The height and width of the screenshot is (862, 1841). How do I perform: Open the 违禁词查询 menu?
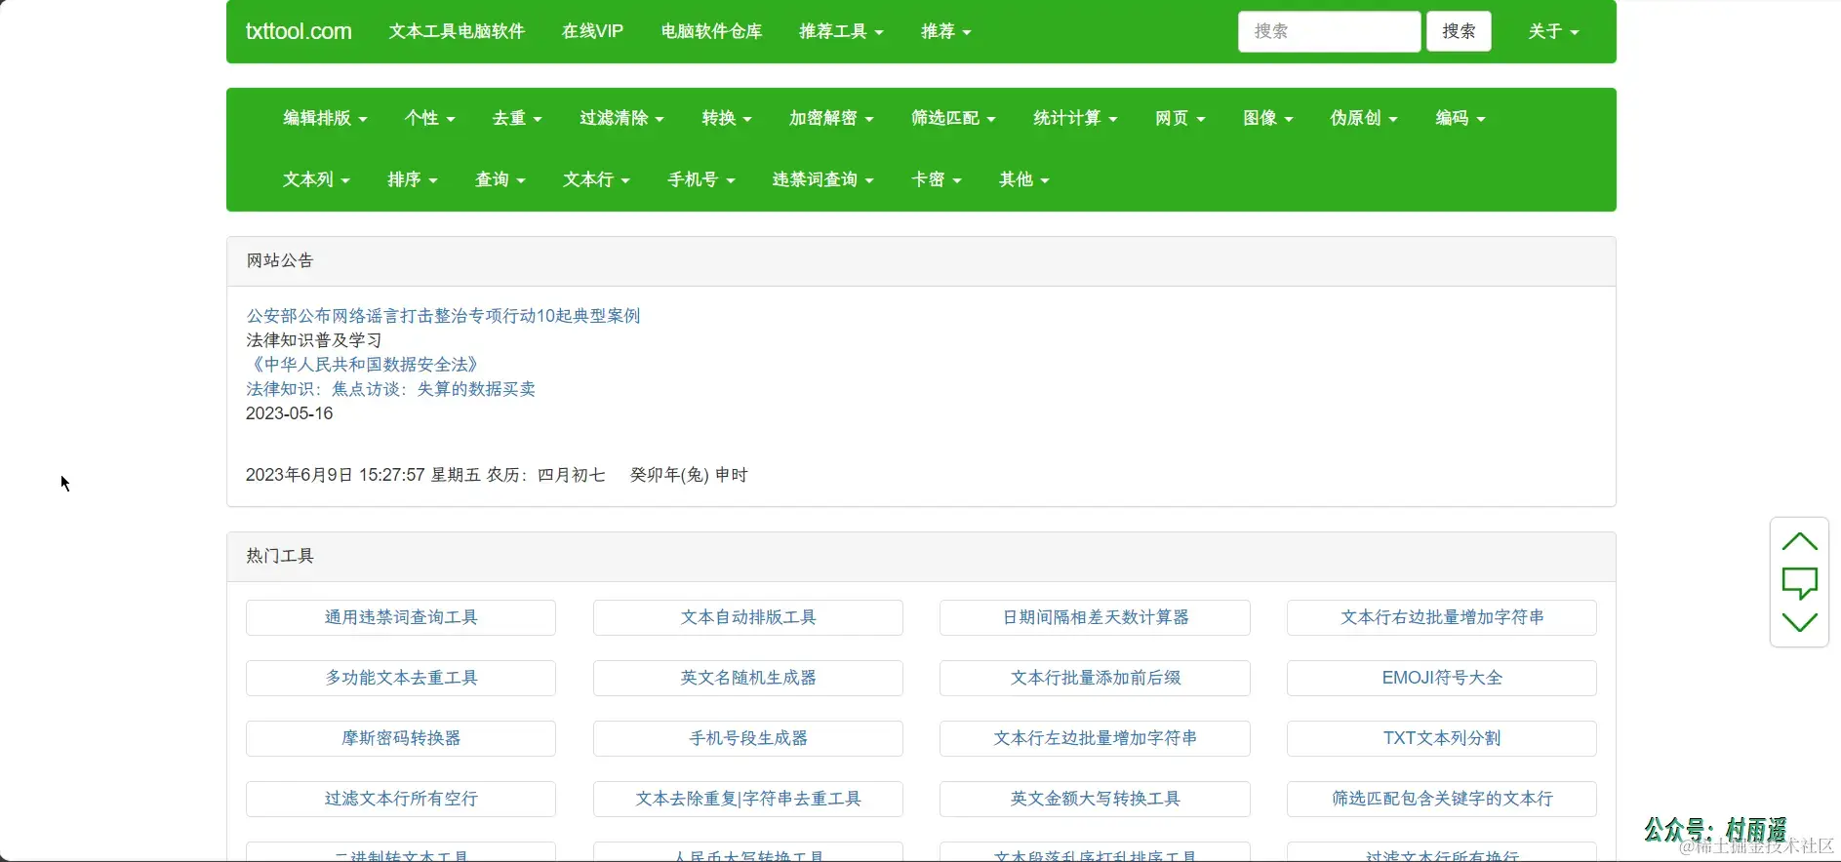point(823,179)
